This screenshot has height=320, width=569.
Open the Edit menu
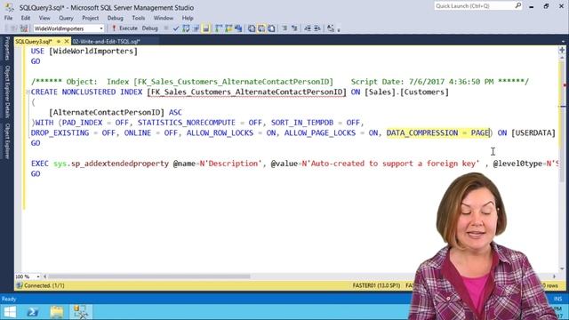coord(26,18)
